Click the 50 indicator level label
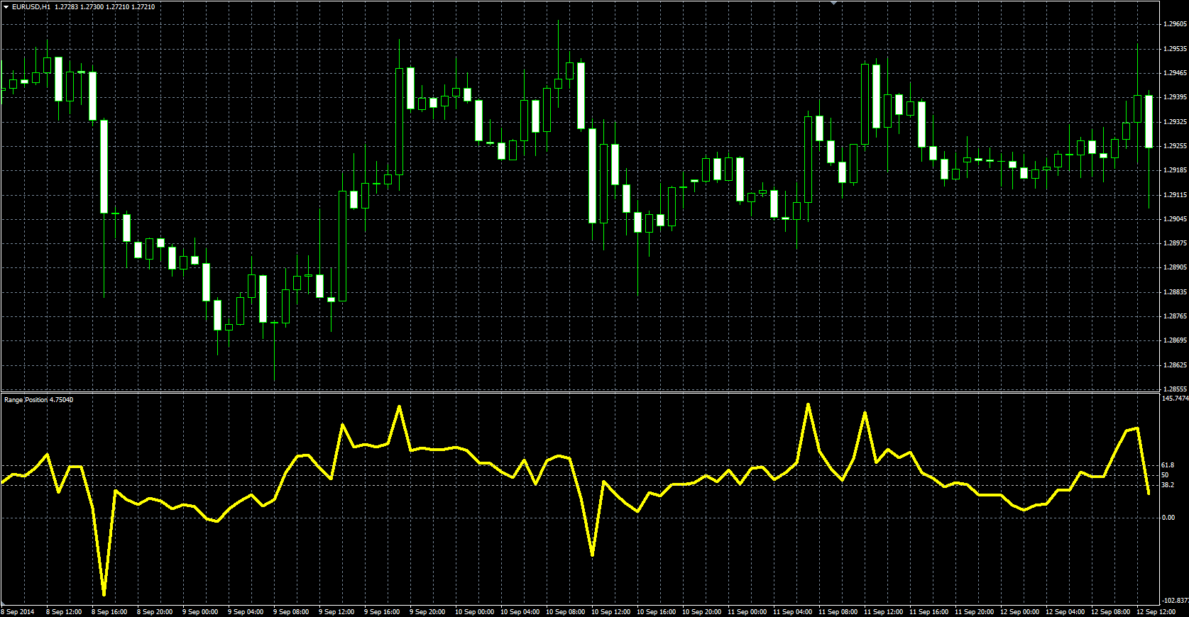 click(x=1166, y=475)
